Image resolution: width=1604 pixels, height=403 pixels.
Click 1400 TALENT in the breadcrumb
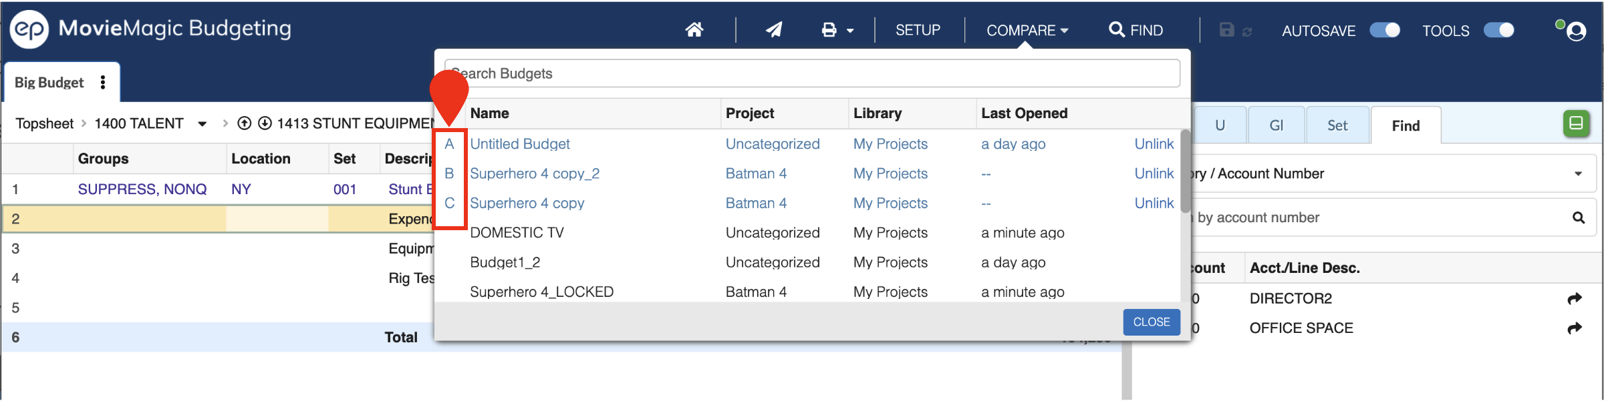(139, 123)
